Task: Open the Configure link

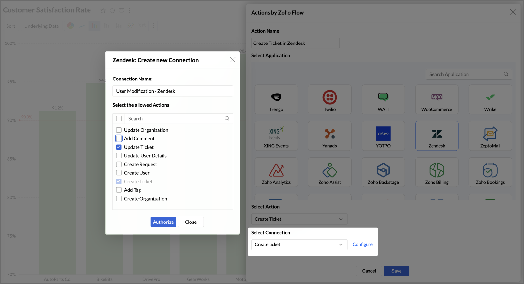Action: [363, 244]
